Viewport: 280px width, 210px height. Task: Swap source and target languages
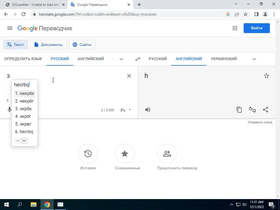138,59
